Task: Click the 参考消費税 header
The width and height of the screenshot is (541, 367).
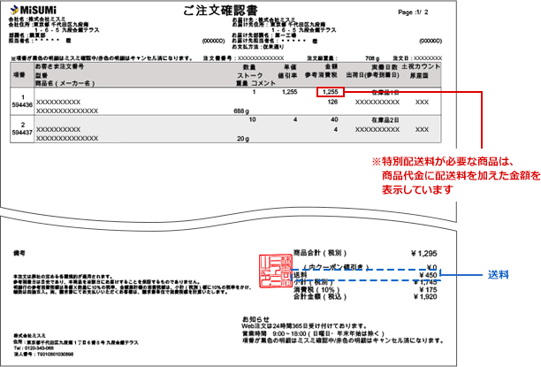Action: 321,75
